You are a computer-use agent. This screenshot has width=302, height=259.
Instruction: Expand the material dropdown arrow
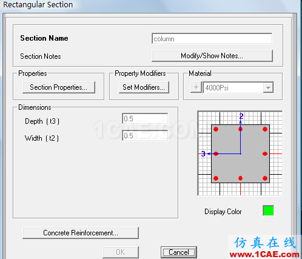(x=268, y=88)
